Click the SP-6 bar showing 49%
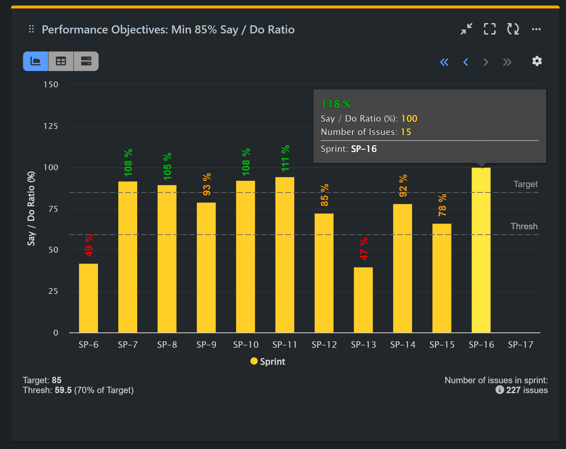The height and width of the screenshot is (449, 566). [89, 297]
